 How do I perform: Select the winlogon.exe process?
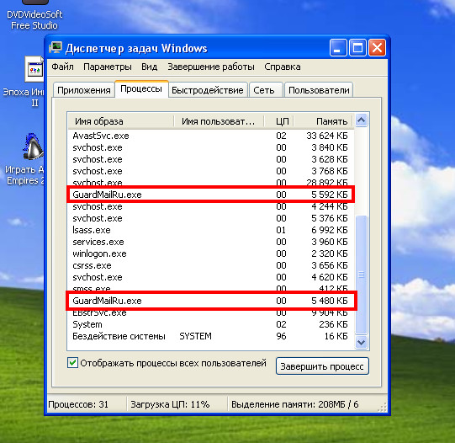(211, 254)
